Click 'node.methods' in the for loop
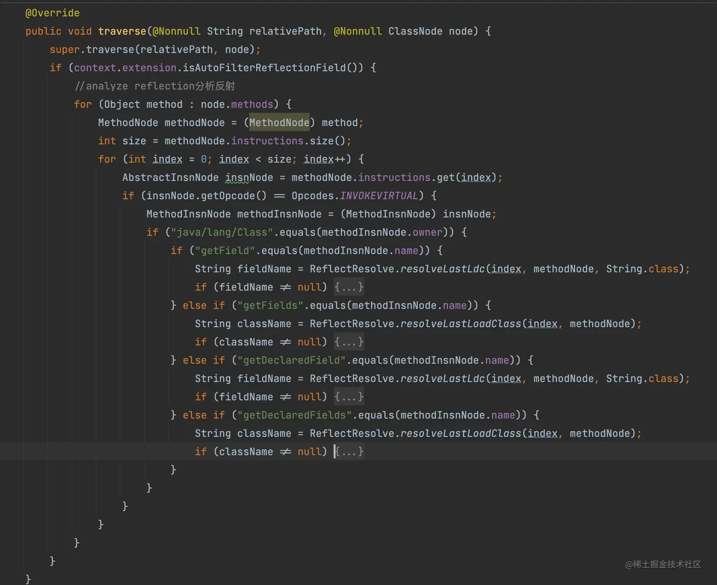 point(237,104)
